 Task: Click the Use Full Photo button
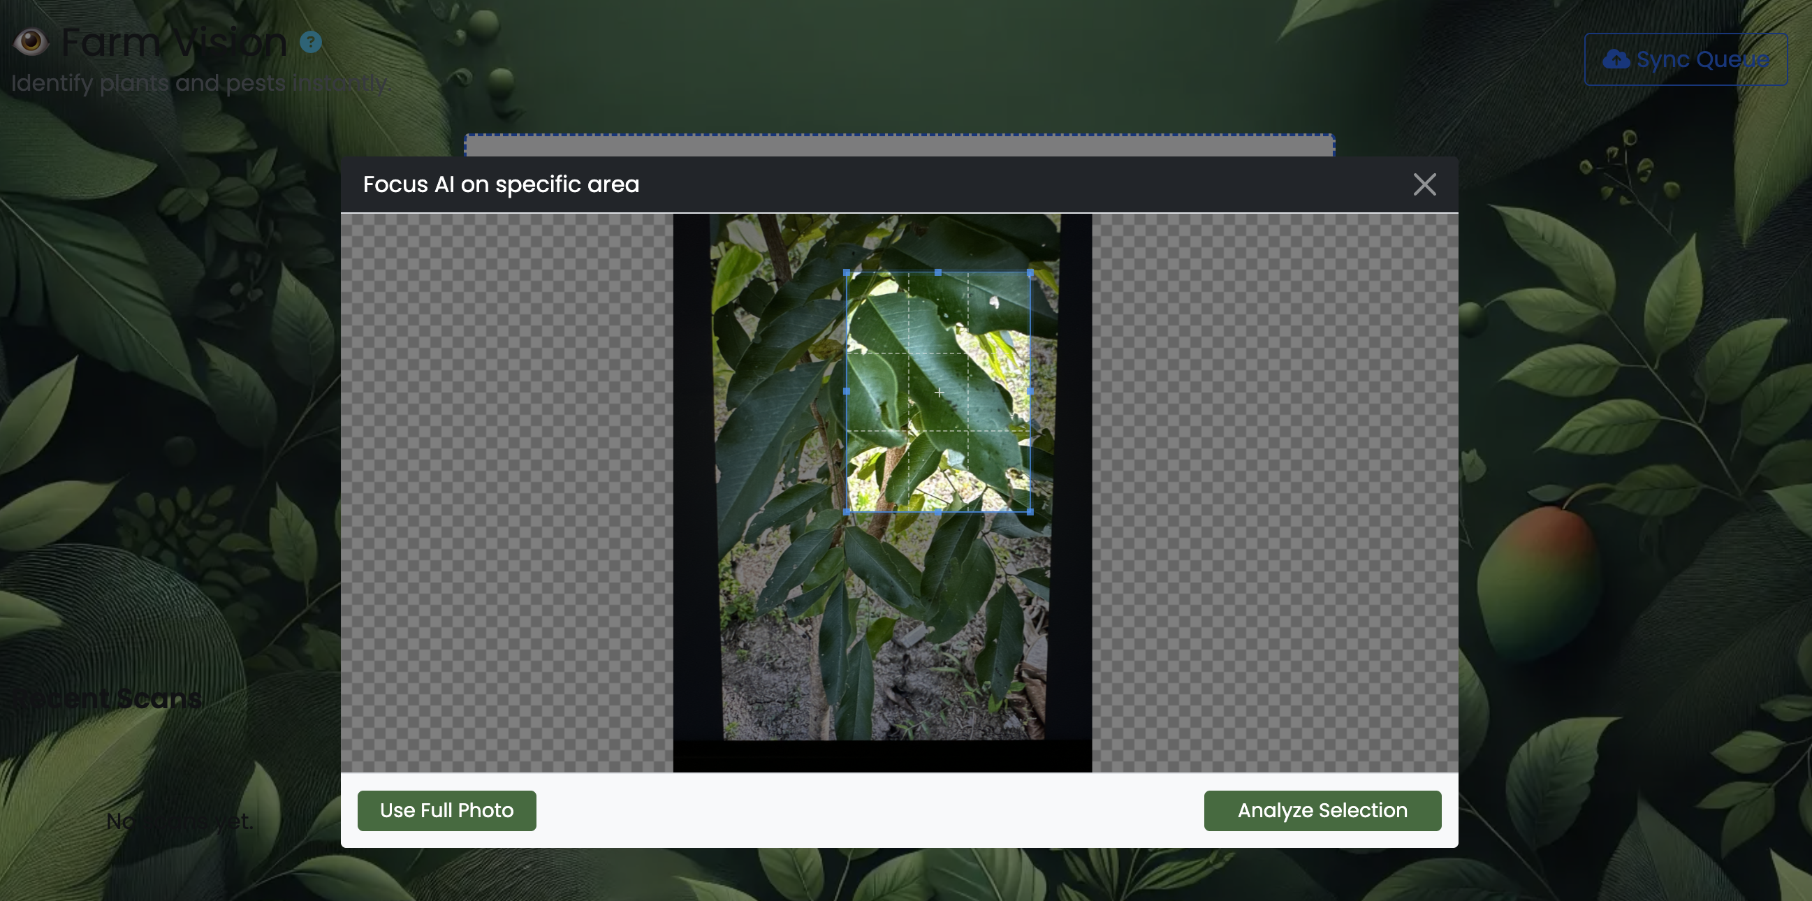point(446,810)
